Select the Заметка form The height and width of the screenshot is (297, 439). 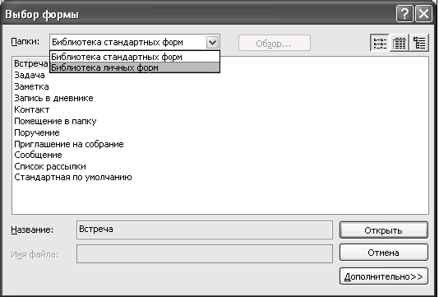[31, 86]
